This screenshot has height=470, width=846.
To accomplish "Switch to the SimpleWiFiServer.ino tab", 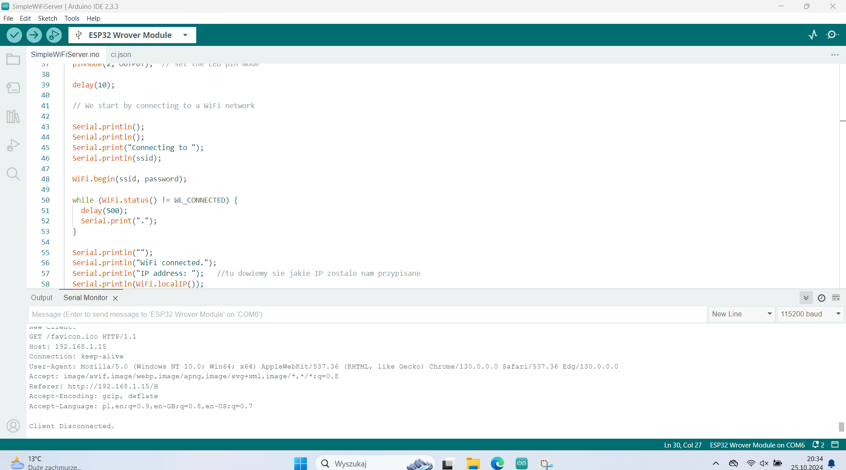I will coord(65,54).
